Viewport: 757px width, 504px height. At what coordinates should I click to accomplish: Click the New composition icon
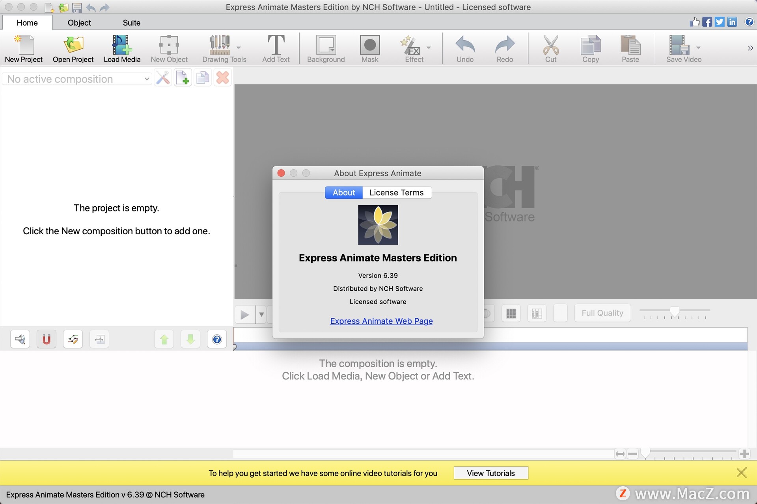183,78
